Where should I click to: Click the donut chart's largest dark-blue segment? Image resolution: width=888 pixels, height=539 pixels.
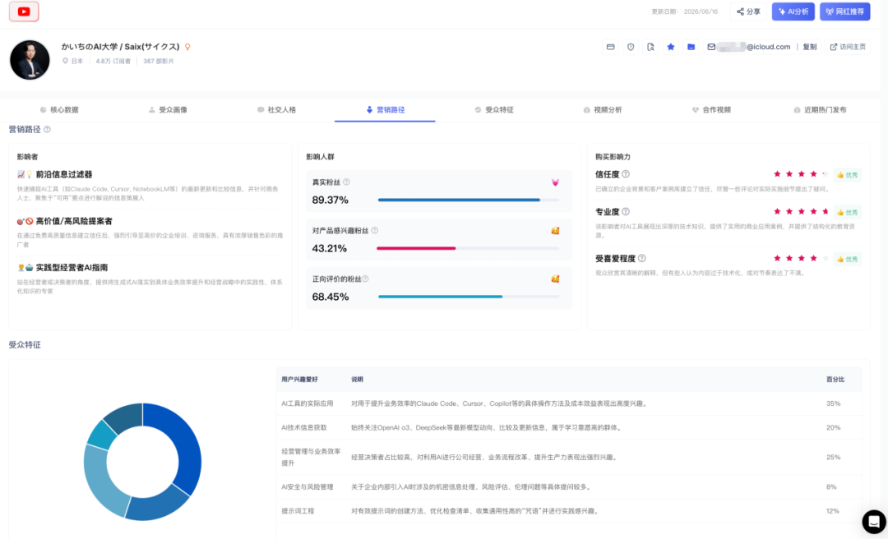[x=185, y=447]
